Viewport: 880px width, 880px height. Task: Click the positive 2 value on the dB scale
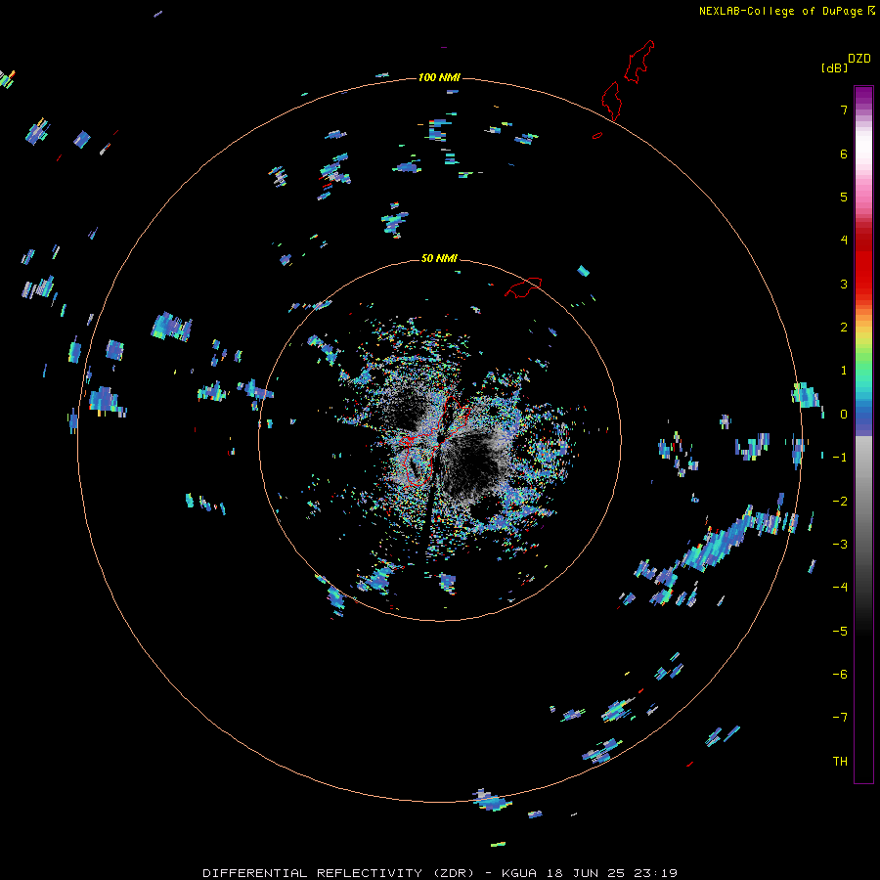click(x=844, y=328)
